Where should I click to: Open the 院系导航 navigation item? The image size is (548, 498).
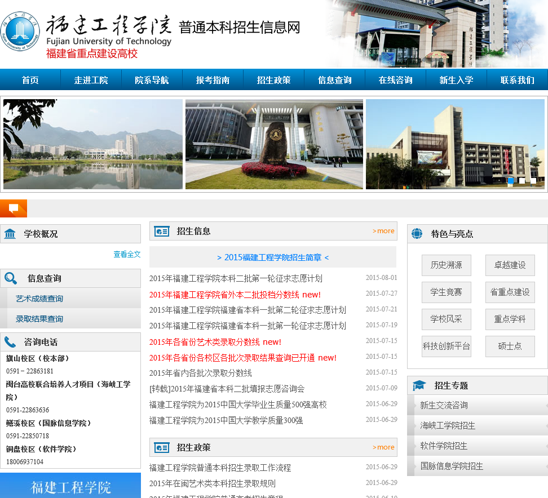(x=152, y=80)
